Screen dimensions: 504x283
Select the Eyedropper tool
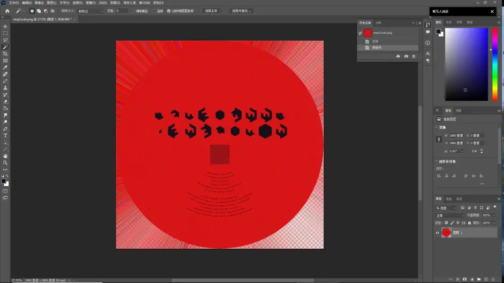tap(5, 68)
